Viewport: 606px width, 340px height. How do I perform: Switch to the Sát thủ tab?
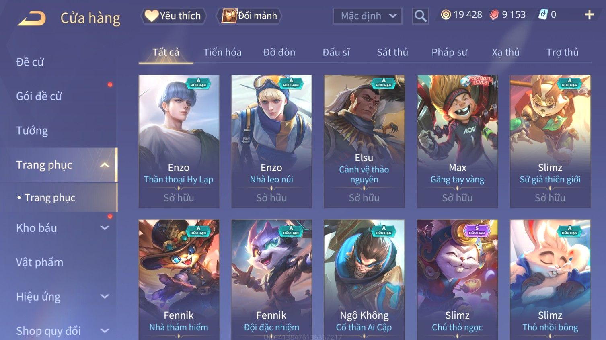tap(392, 52)
